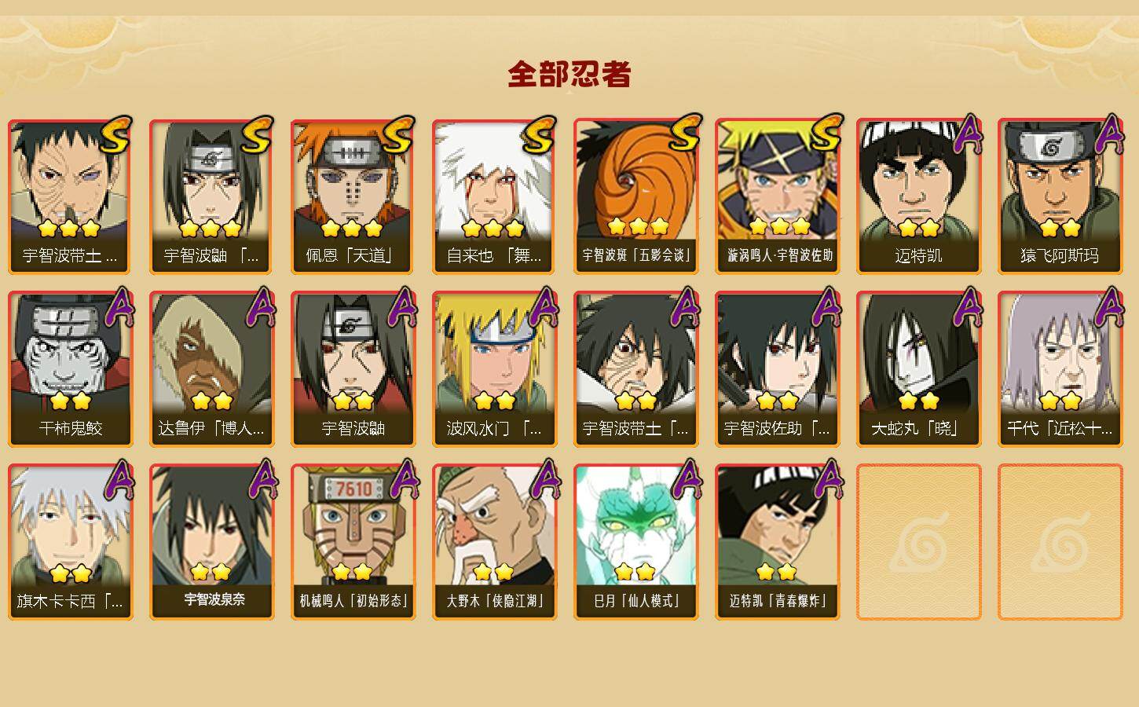Pick the 机械鸣人「初始形态」 card
1139x707 pixels.
pos(353,542)
